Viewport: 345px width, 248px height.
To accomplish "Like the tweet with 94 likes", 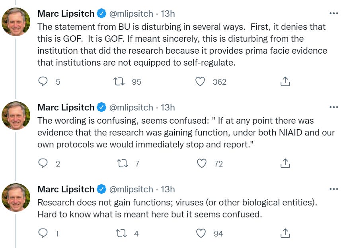I will [x=202, y=234].
